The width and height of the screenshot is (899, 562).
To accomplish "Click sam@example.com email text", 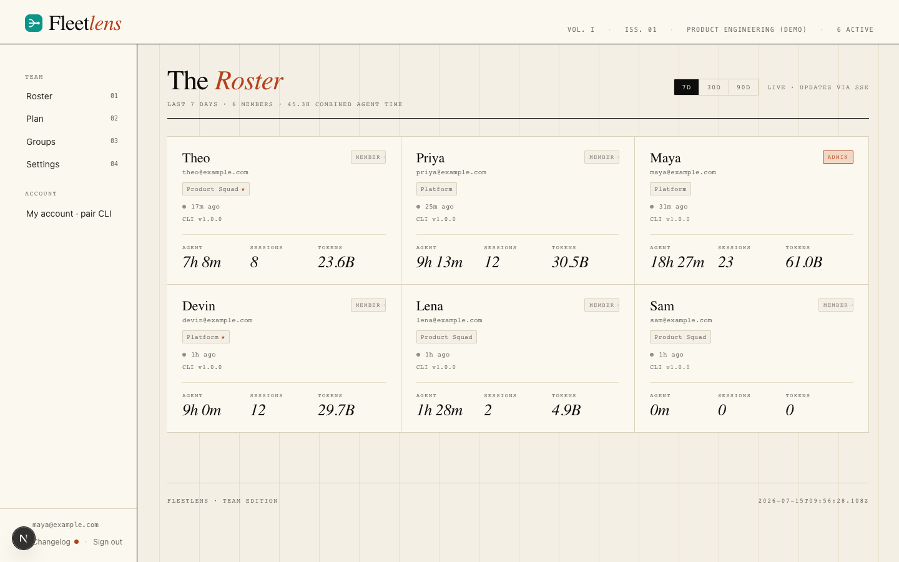I will [681, 320].
